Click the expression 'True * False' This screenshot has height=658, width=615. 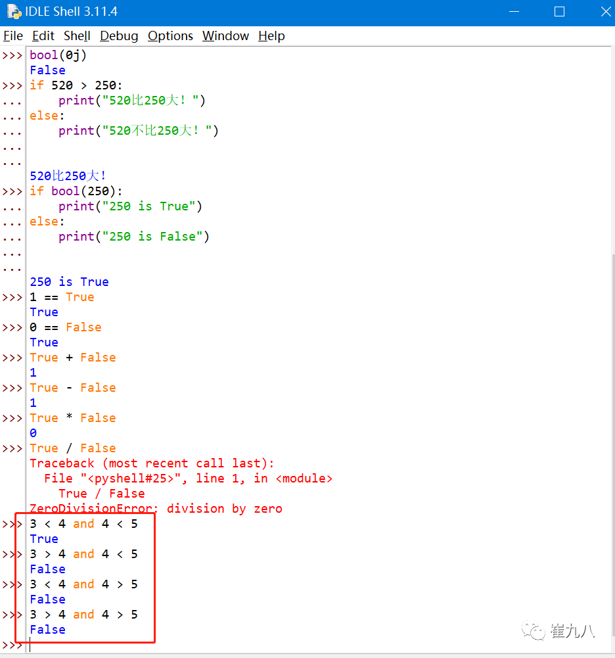coord(72,417)
